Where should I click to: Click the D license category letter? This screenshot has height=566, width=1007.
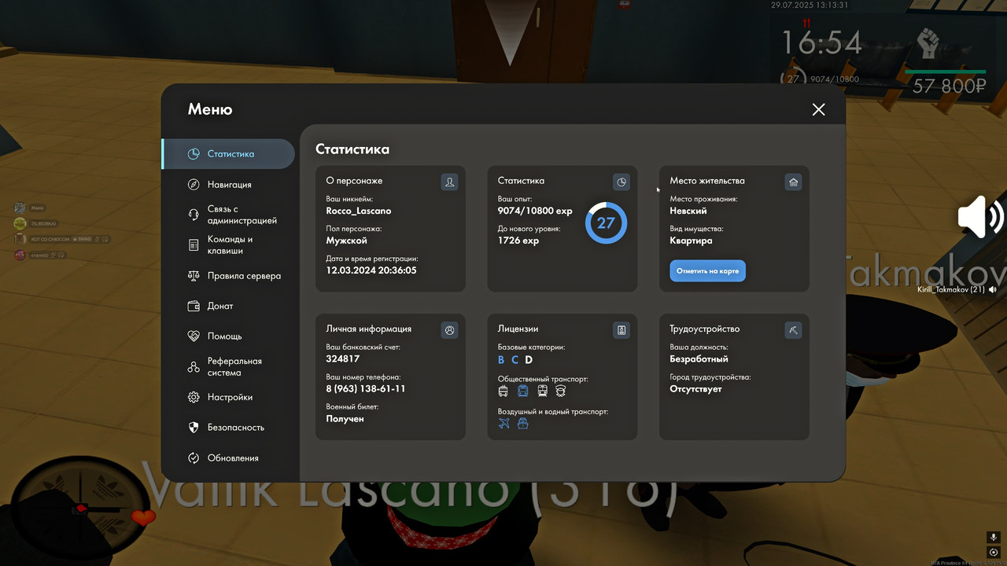click(529, 360)
